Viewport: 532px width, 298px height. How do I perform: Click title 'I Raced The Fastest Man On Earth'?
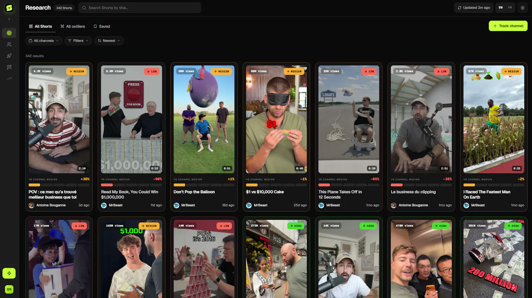pos(487,194)
